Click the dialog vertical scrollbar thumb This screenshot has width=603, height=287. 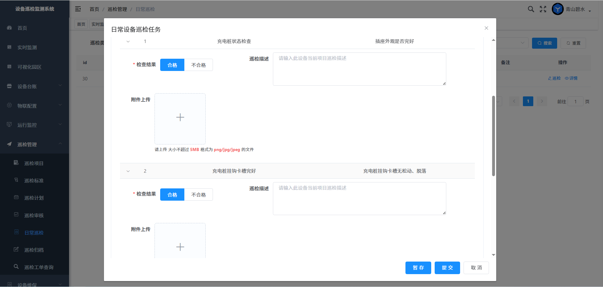click(493, 136)
